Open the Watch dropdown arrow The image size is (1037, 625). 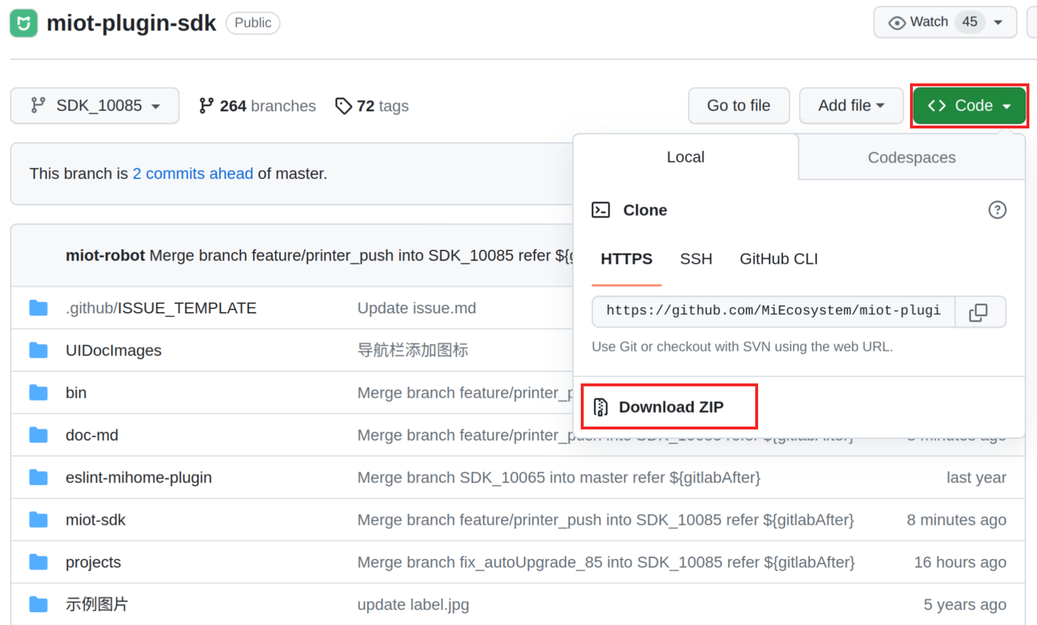click(x=998, y=23)
